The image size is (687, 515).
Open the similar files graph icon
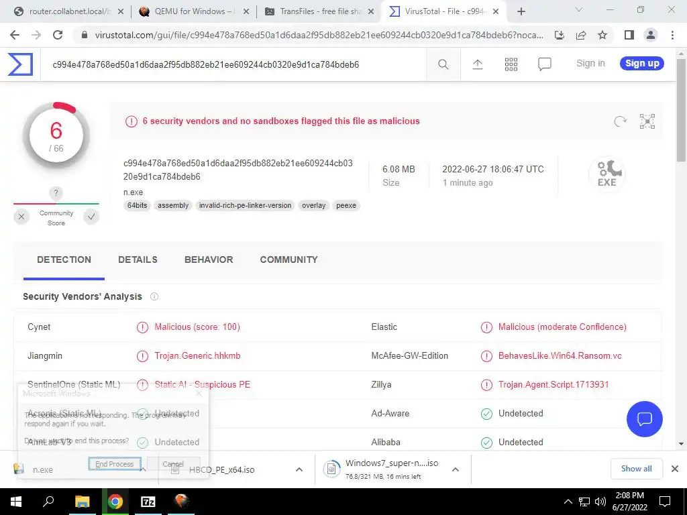click(647, 121)
